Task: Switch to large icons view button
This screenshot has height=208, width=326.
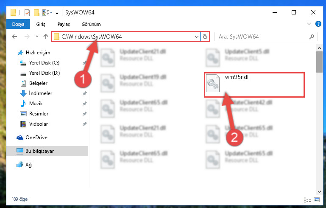Action: [x=317, y=200]
